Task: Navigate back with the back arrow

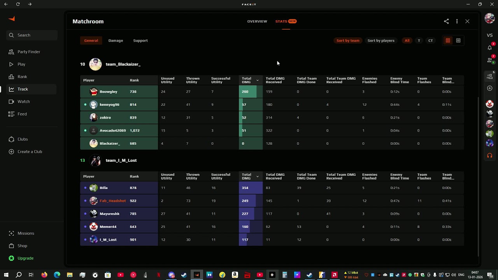Action: click(x=6, y=4)
